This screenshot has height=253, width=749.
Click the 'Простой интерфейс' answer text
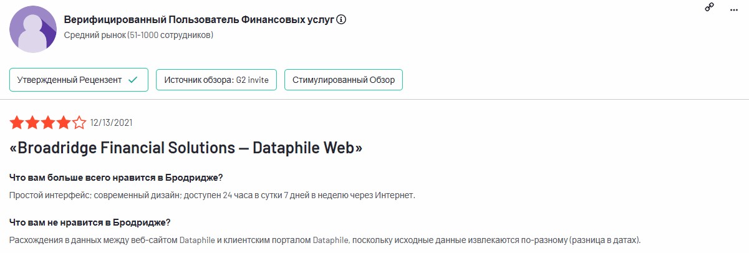tap(212, 195)
